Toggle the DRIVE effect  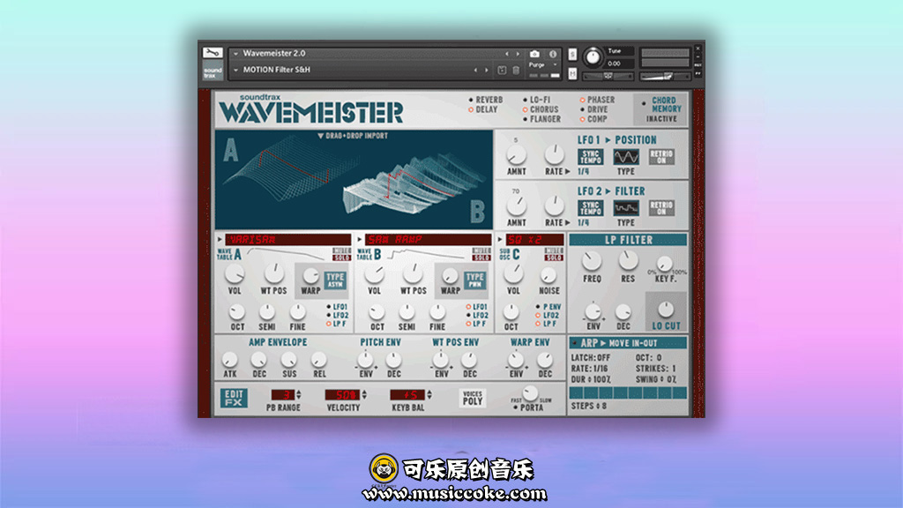593,109
